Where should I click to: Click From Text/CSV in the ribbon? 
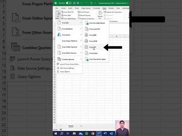coord(67,12)
